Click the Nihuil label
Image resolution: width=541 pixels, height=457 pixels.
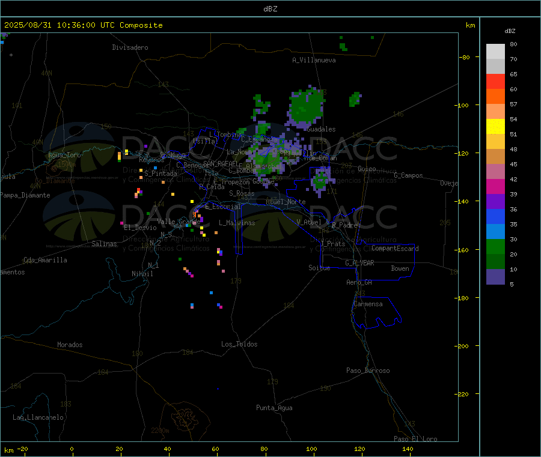point(142,274)
